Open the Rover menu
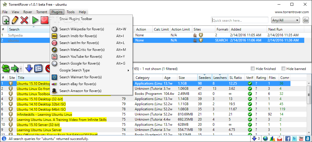Screen dimensions: 312x142 tap(28, 12)
